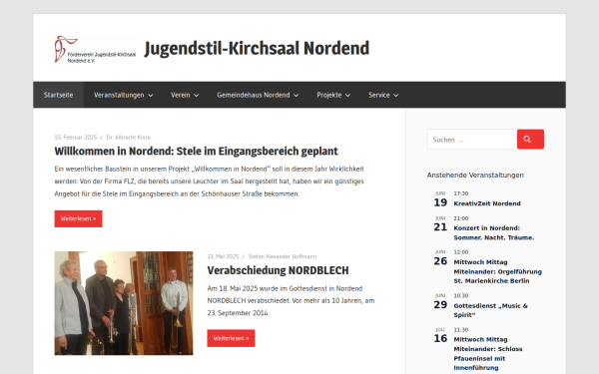Expand the Projekte dropdown chevron
The width and height of the screenshot is (599, 374).
tap(347, 96)
